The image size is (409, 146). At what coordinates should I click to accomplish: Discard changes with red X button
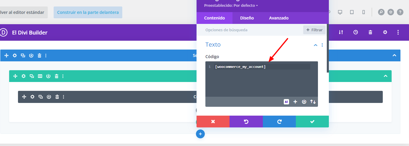tap(213, 122)
